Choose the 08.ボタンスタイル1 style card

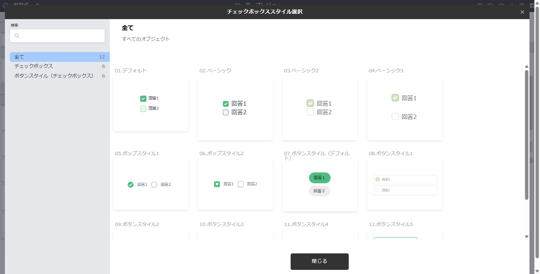404,185
